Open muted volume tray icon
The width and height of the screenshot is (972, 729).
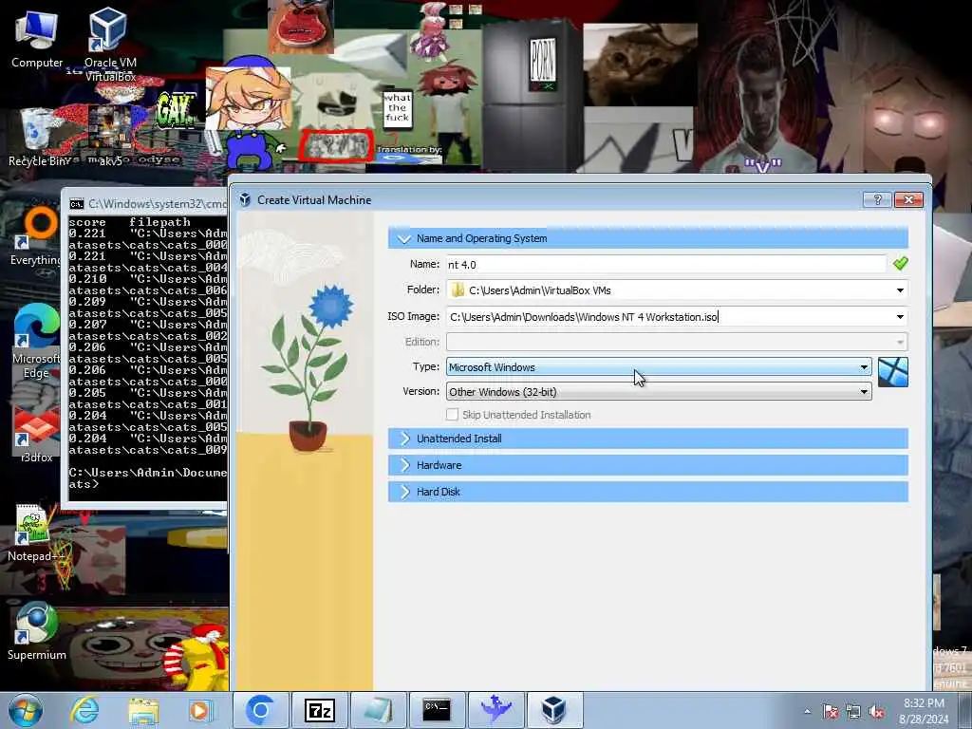(876, 712)
